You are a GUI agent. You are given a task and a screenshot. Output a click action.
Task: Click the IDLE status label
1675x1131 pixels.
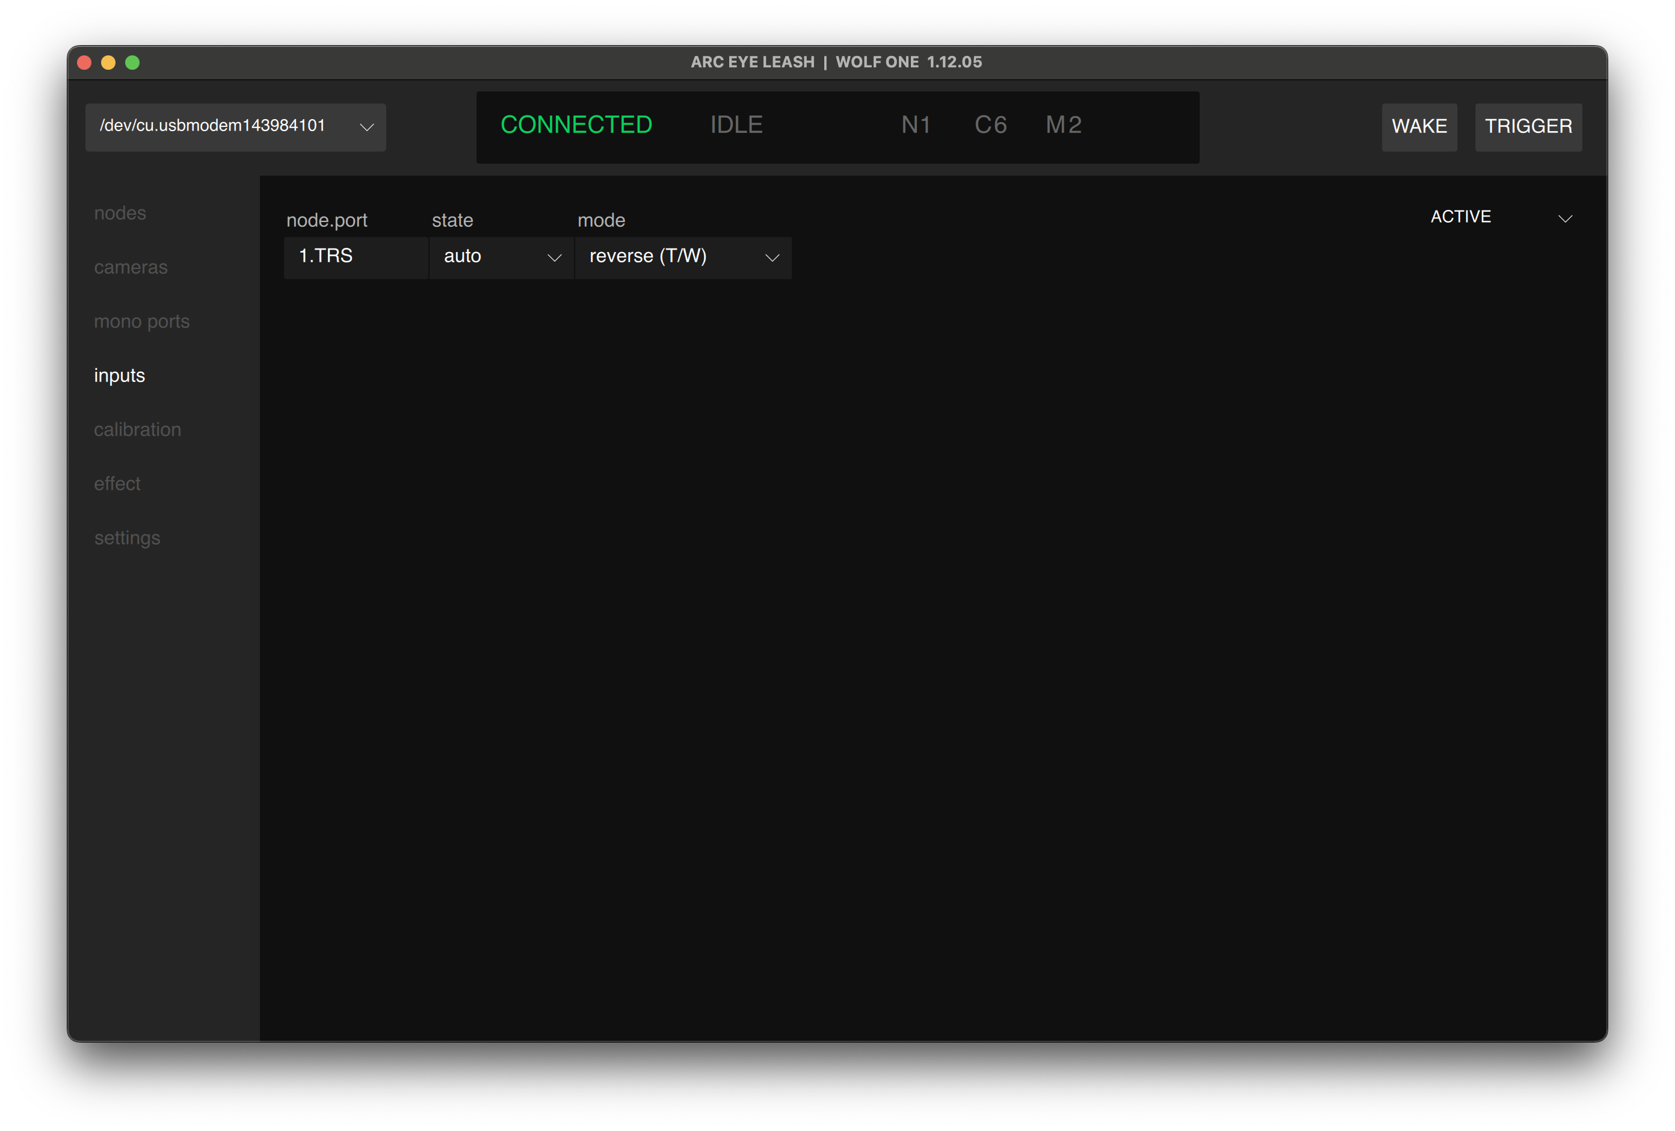tap(736, 125)
